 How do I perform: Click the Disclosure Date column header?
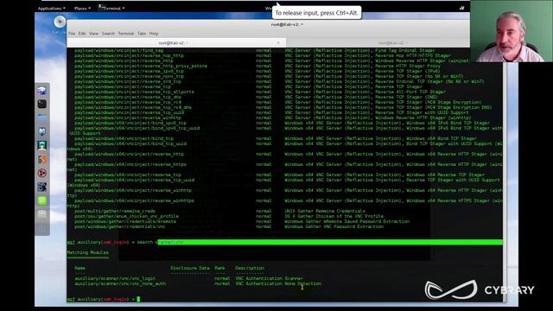point(190,268)
